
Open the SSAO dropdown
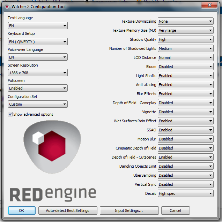[x=186, y=130]
